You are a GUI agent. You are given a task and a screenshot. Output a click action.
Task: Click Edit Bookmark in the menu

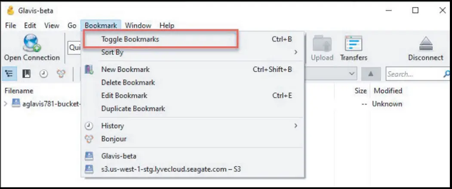point(124,96)
